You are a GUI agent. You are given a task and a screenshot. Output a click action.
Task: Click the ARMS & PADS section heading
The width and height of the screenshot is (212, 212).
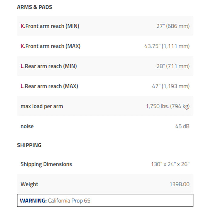point(35,7)
